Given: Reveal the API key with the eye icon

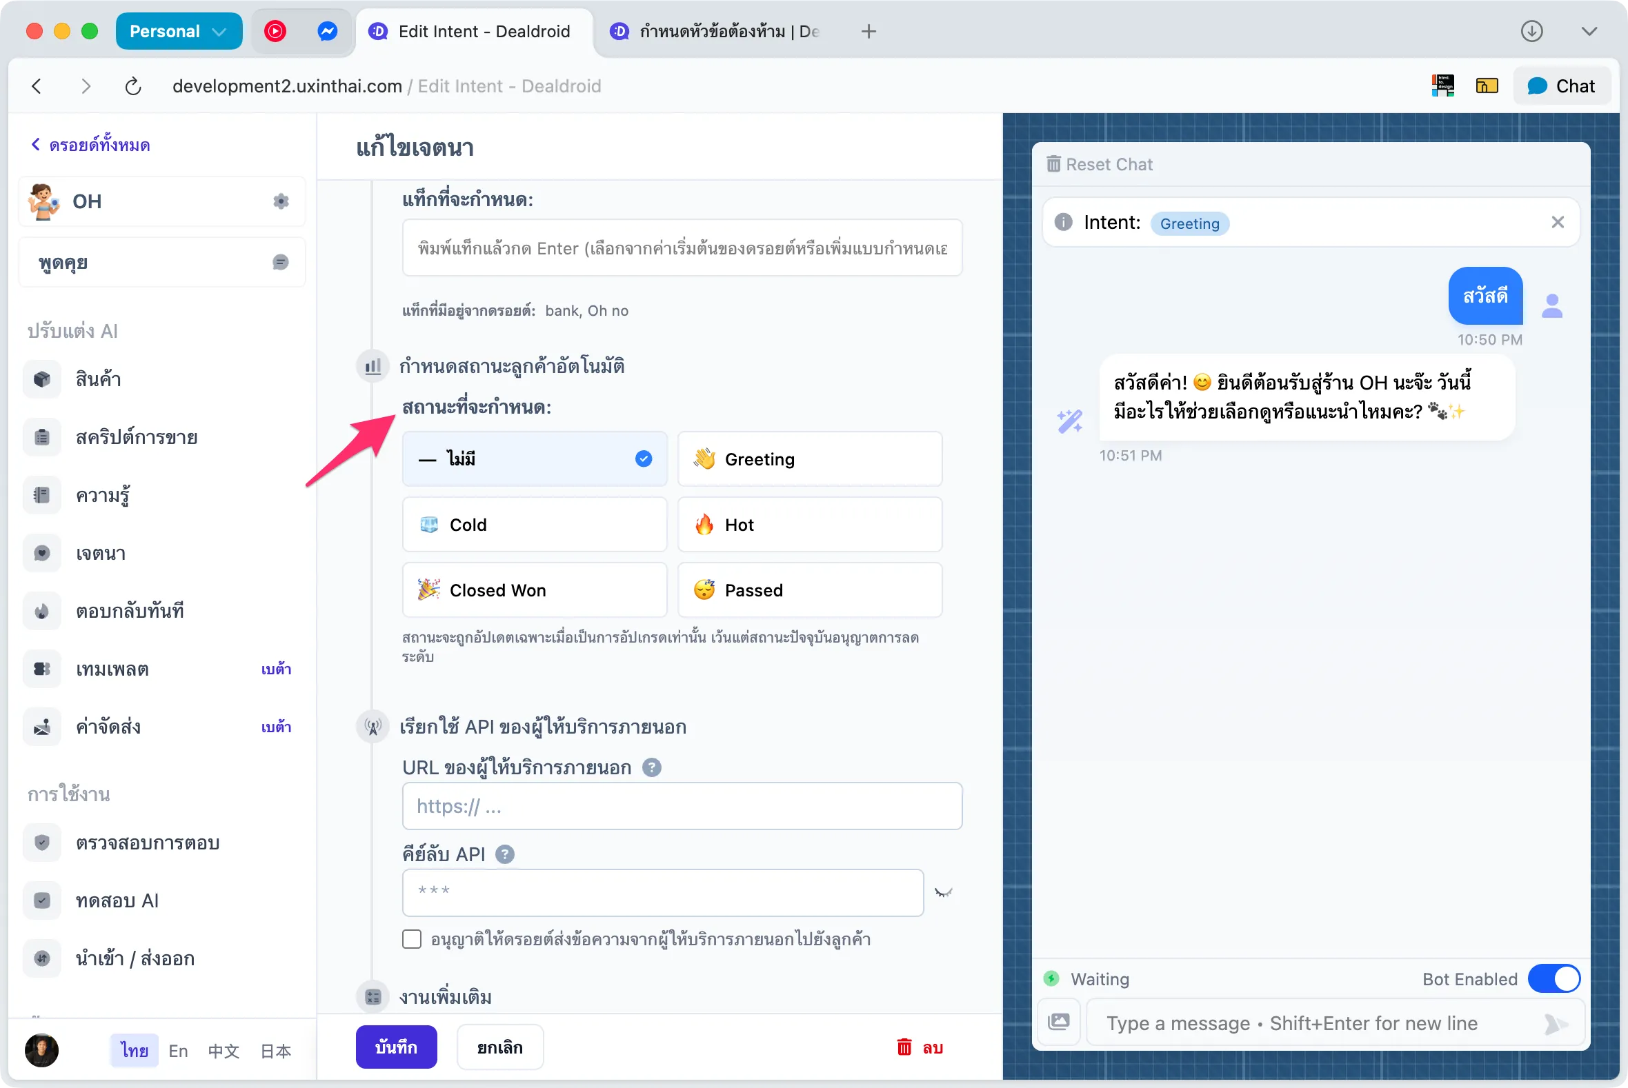Looking at the screenshot, I should click(x=944, y=893).
